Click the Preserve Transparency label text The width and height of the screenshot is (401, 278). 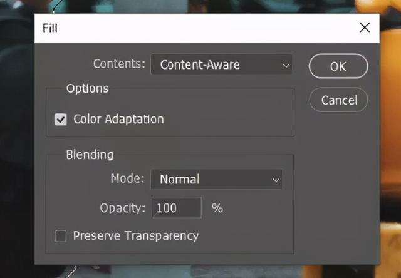click(136, 236)
